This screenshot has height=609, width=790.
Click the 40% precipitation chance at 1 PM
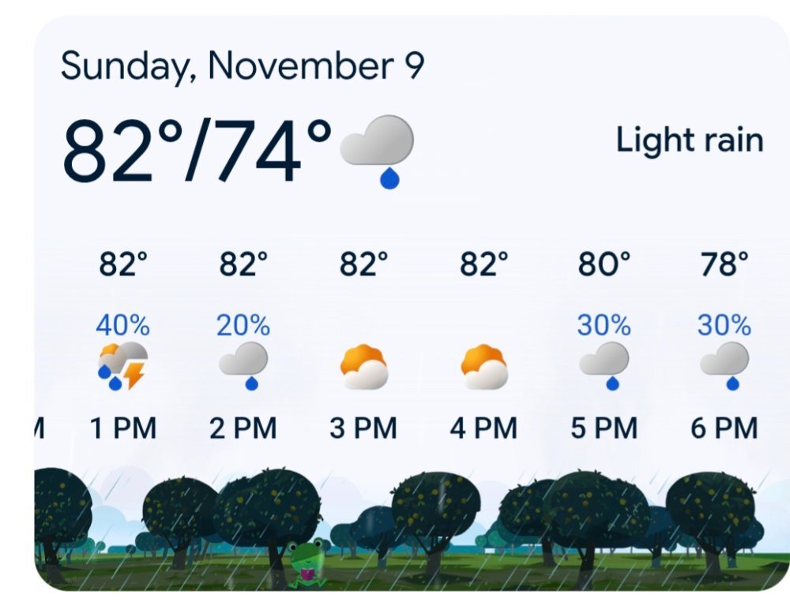pos(122,324)
